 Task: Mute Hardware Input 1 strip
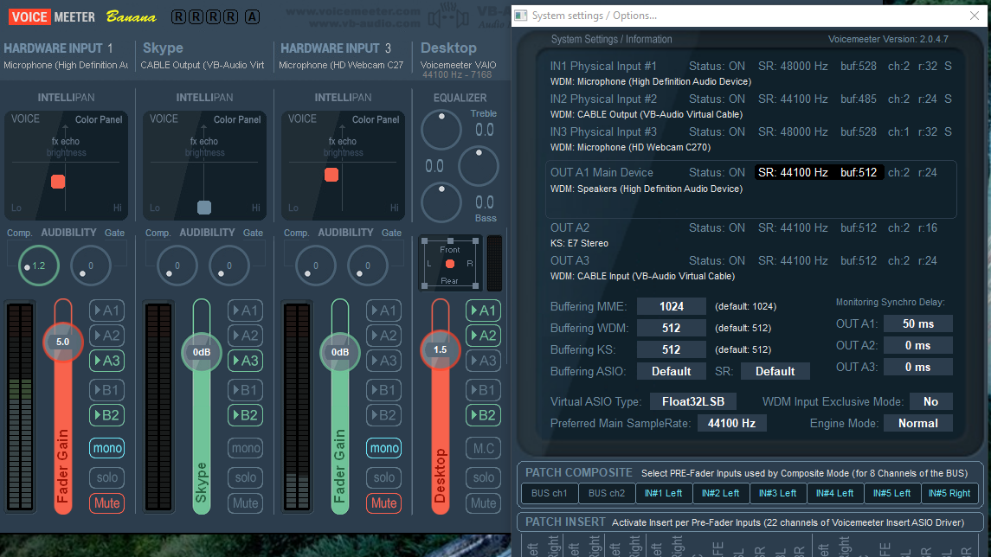[106, 503]
